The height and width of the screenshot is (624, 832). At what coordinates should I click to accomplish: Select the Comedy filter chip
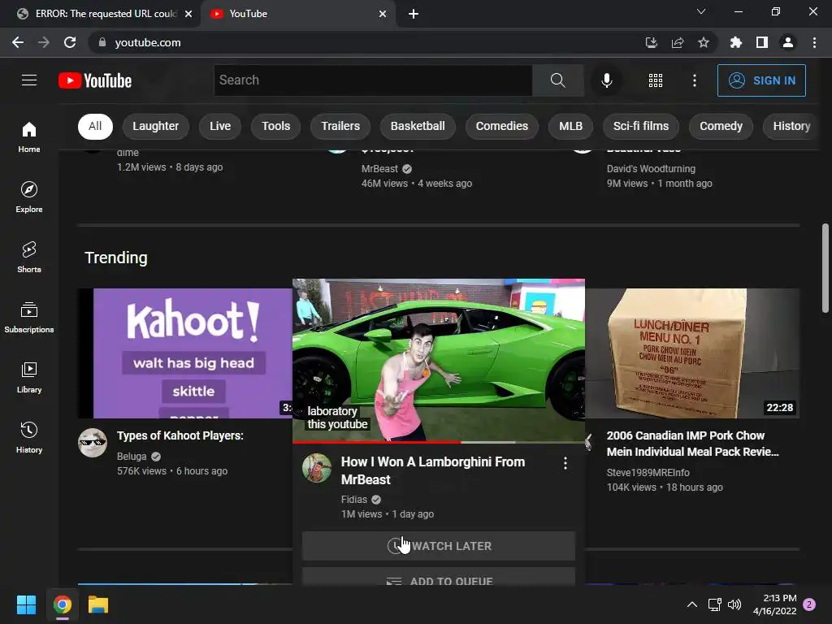(x=721, y=126)
